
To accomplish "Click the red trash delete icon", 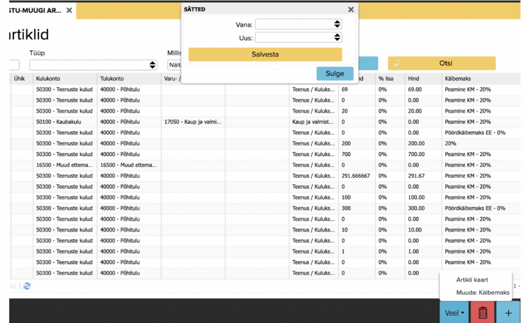I will (x=482, y=312).
